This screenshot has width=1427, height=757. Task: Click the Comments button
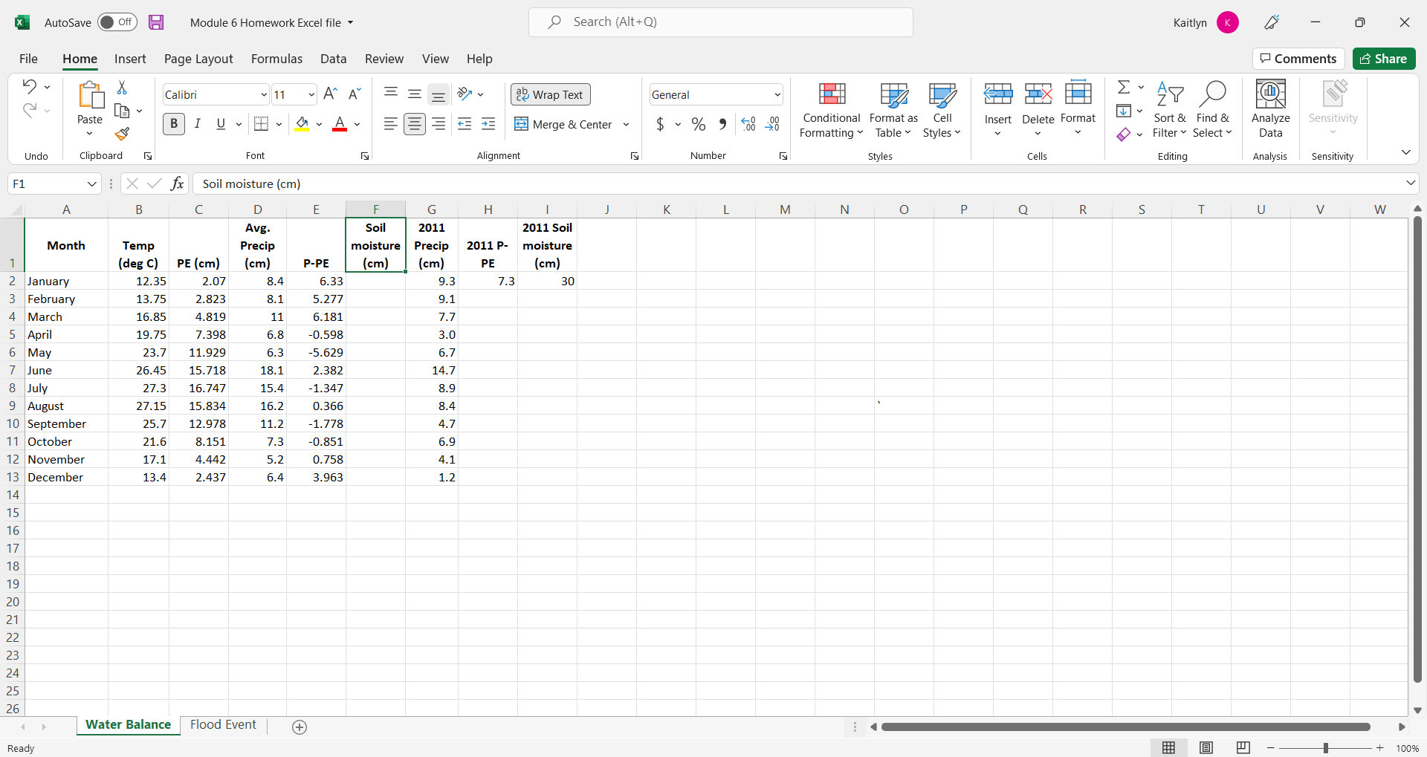click(x=1298, y=59)
